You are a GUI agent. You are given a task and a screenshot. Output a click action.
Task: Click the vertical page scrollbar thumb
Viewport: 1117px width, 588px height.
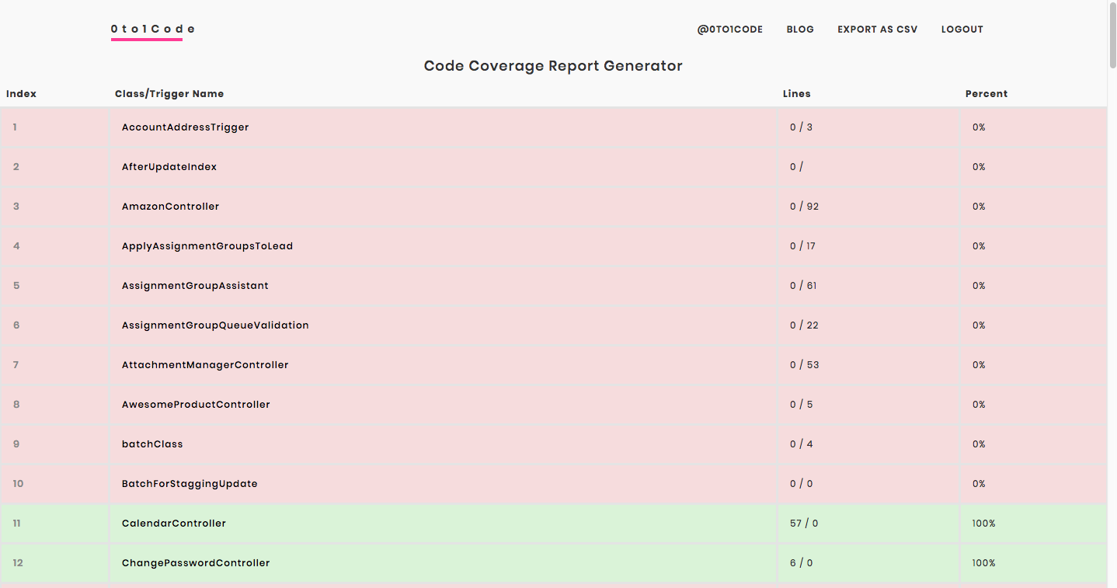tap(1112, 35)
